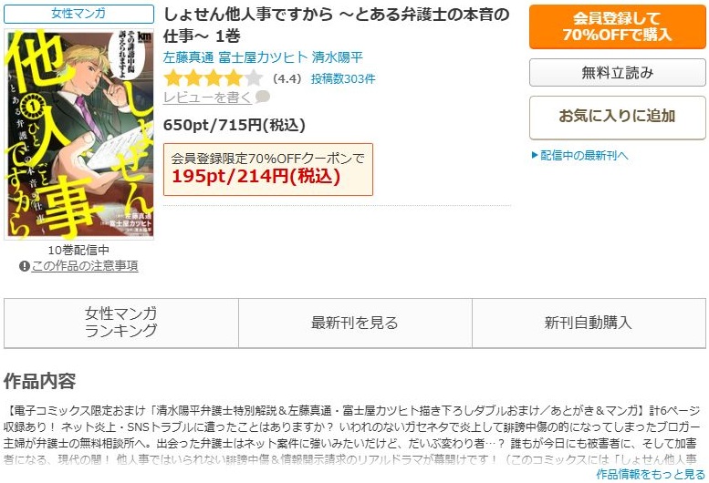Open the 女性マンガランキング tab
Viewport: 709px width, 483px height.
pyautogui.click(x=121, y=323)
